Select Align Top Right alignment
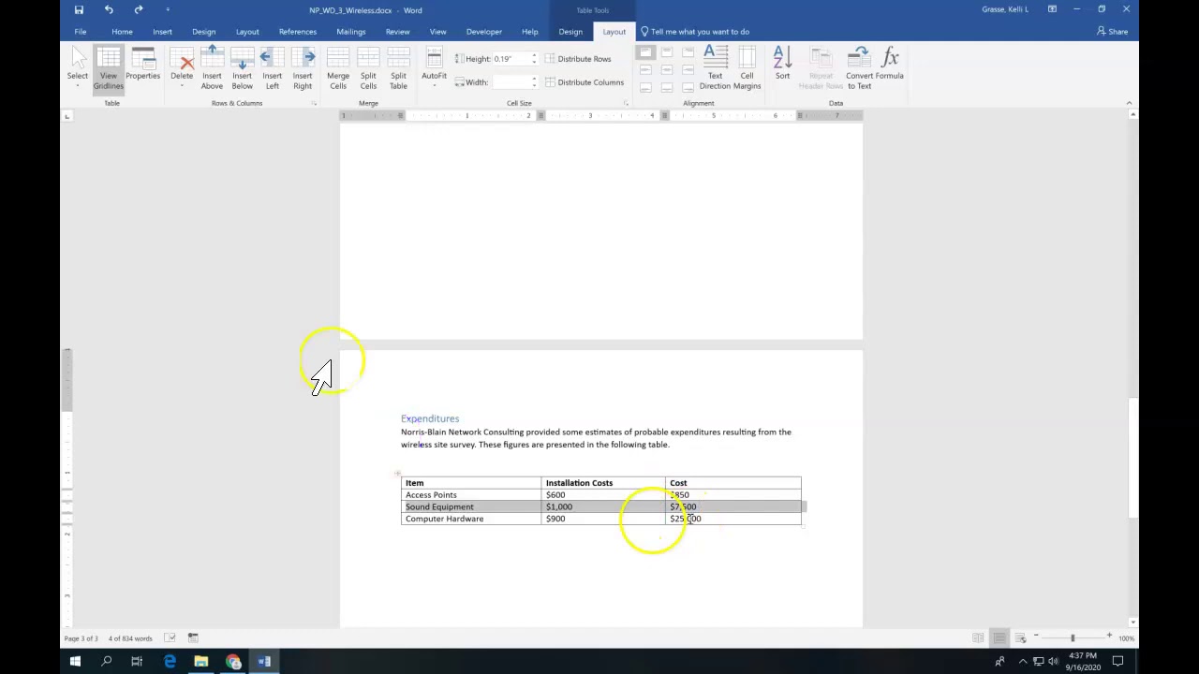Screen dimensions: 1199x674 pos(687,52)
